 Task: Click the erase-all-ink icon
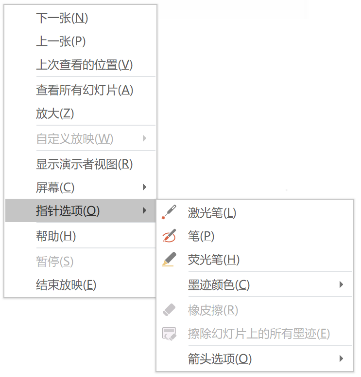(x=169, y=334)
